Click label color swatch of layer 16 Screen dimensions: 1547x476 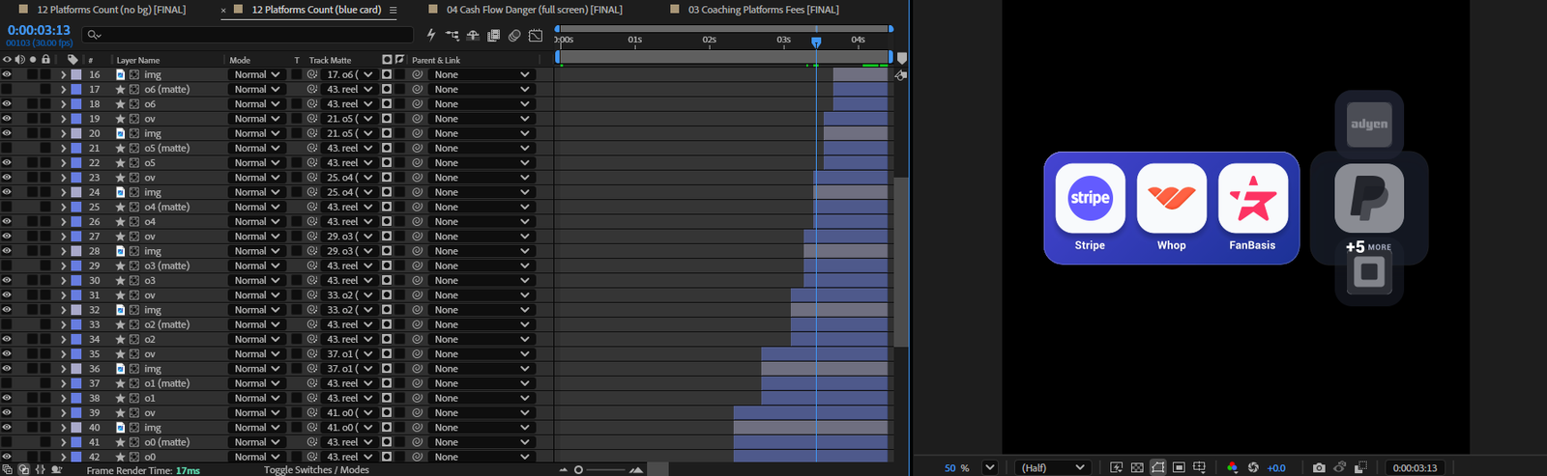pos(76,74)
